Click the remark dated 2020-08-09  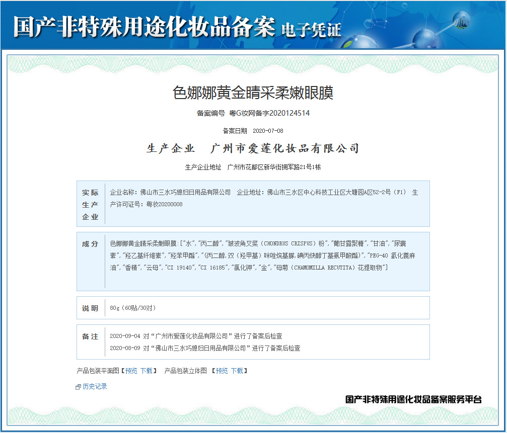tap(205, 349)
